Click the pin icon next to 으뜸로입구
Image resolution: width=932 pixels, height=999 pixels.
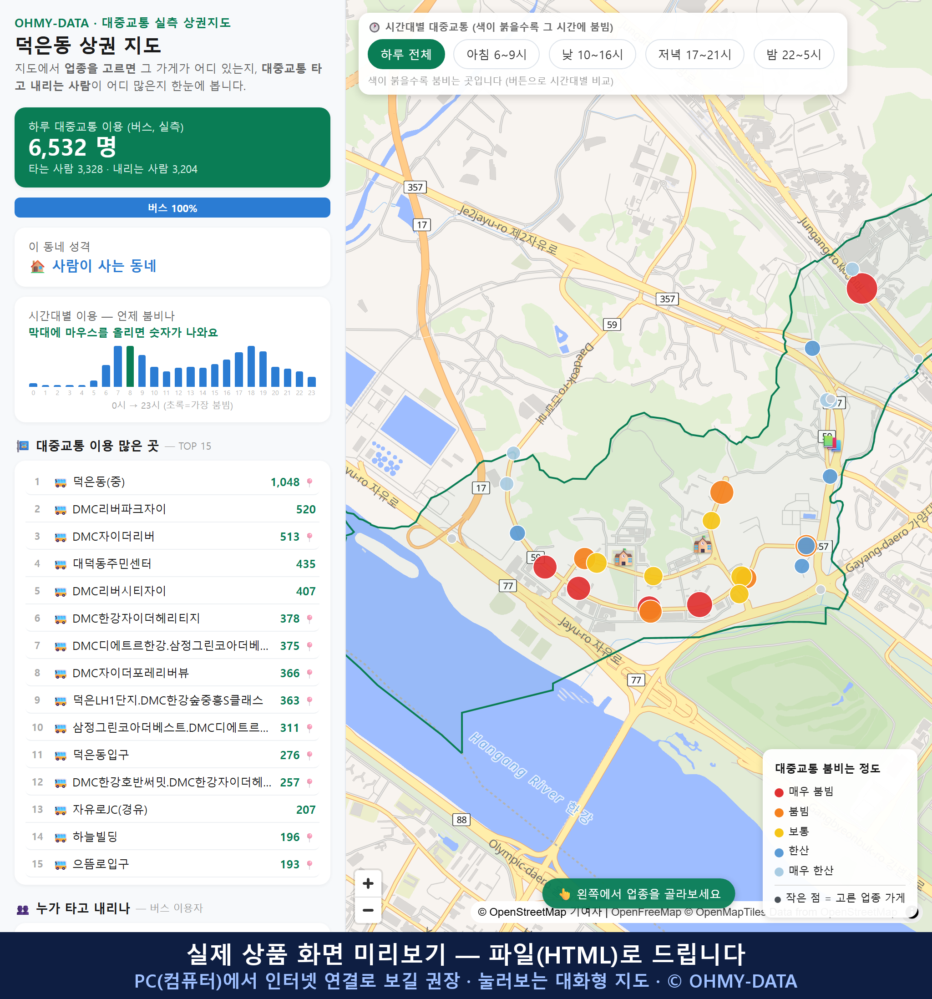click(309, 864)
